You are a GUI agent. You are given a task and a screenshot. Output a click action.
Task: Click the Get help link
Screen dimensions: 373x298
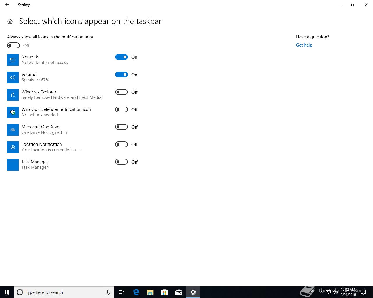click(304, 45)
